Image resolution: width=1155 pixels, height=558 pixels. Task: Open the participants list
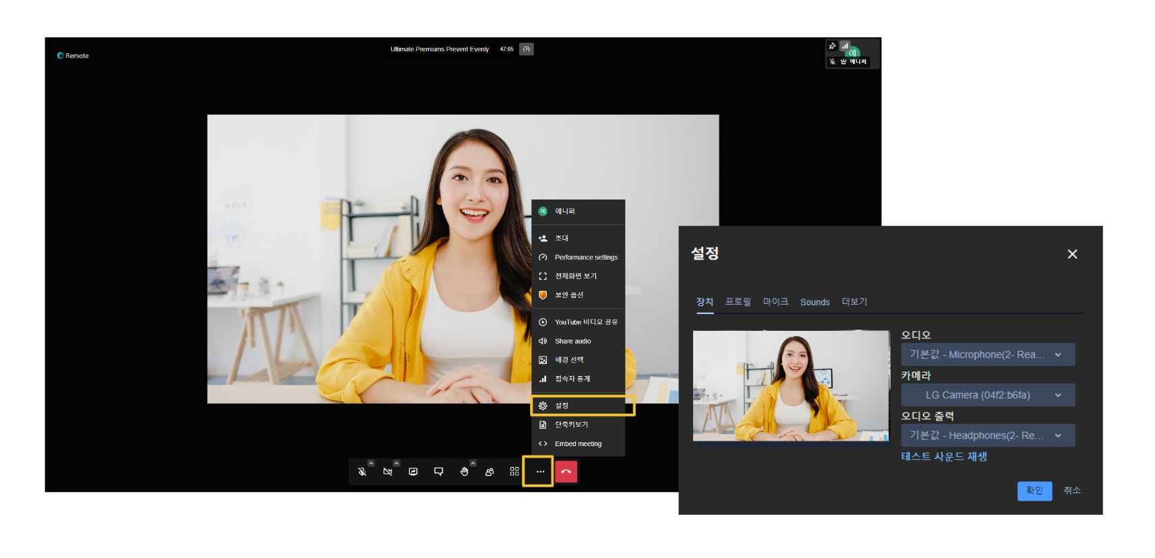(490, 472)
